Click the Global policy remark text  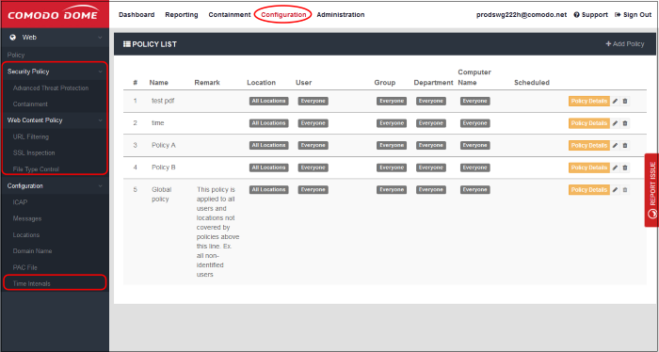217,232
